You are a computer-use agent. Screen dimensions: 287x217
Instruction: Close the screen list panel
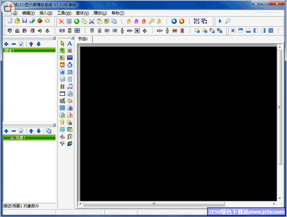pos(54,38)
